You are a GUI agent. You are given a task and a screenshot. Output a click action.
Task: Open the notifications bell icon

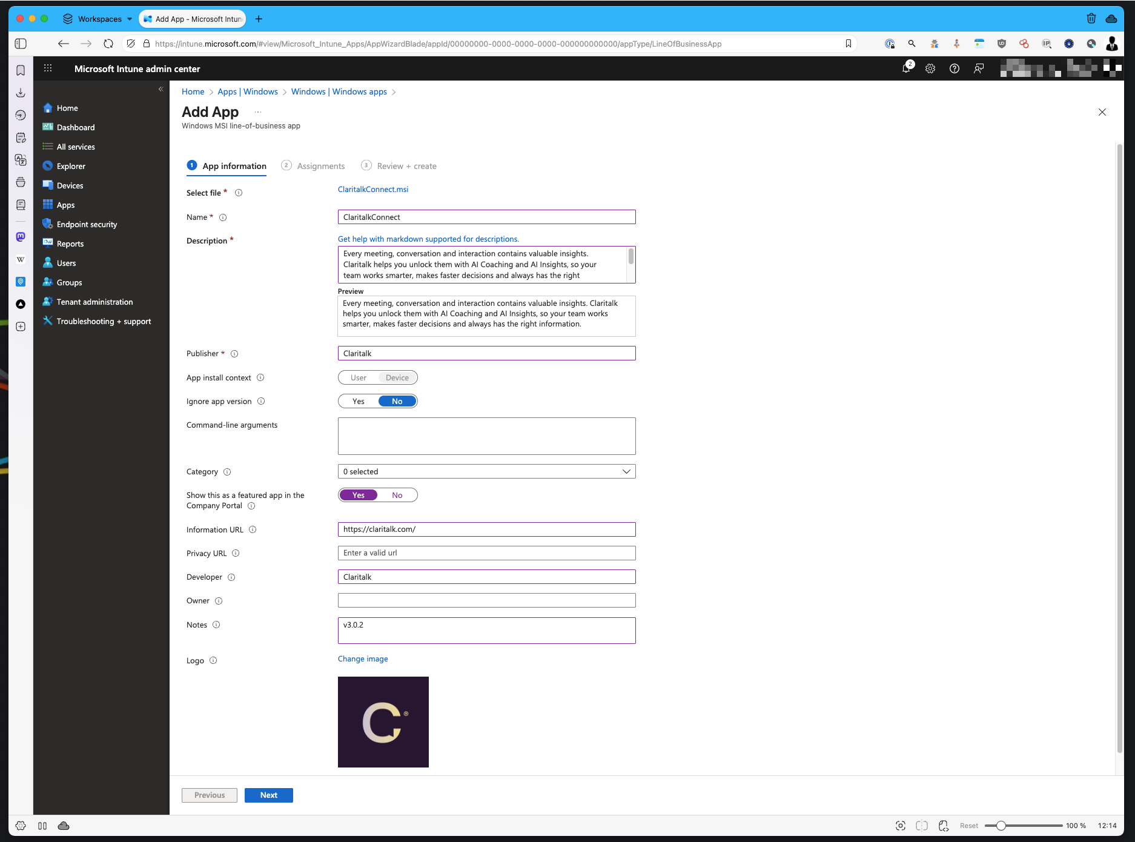[906, 68]
